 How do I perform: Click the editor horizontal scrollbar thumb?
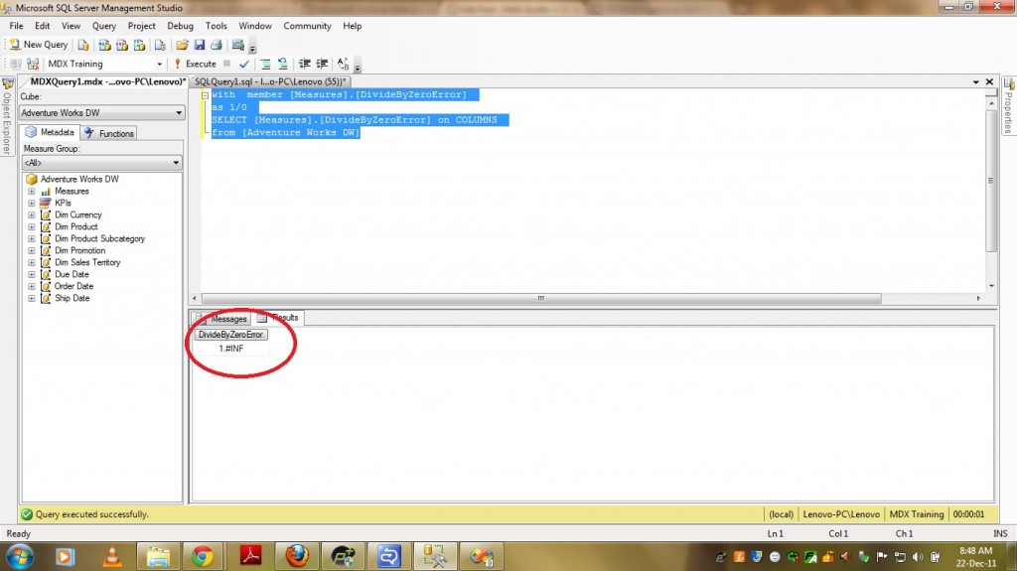point(541,299)
